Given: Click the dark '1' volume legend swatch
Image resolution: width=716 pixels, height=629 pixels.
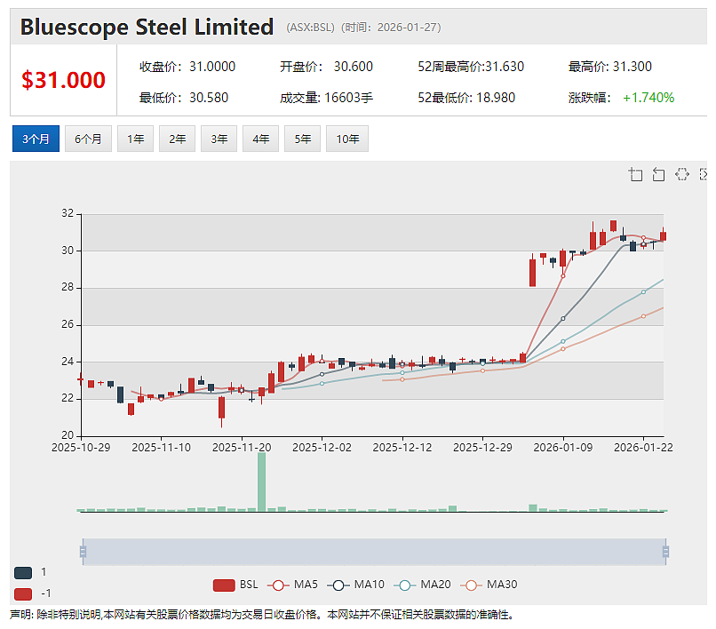Looking at the screenshot, I should tap(23, 572).
